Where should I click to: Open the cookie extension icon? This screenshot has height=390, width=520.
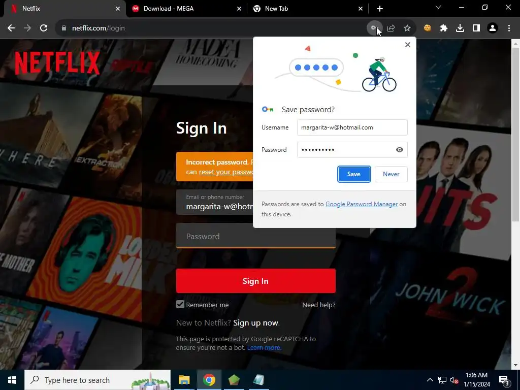coord(428,28)
